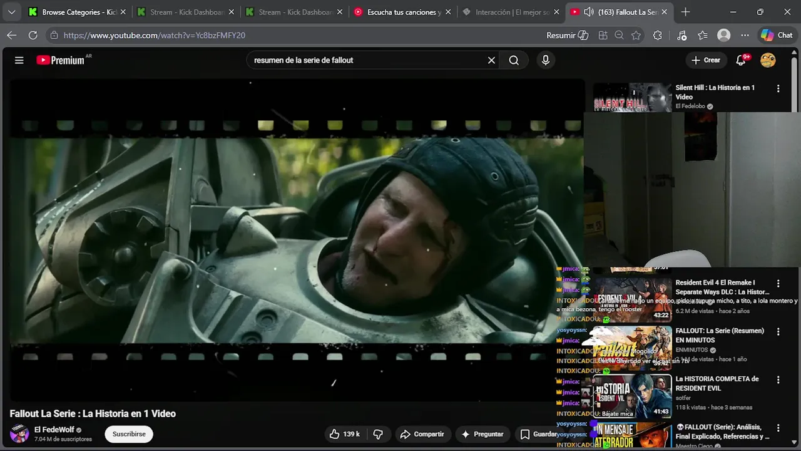801x451 pixels.
Task: Open the notifications bell
Action: [x=742, y=60]
